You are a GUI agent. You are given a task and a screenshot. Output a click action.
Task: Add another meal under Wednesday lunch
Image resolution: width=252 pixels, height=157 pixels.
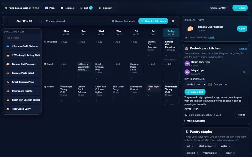96,78
